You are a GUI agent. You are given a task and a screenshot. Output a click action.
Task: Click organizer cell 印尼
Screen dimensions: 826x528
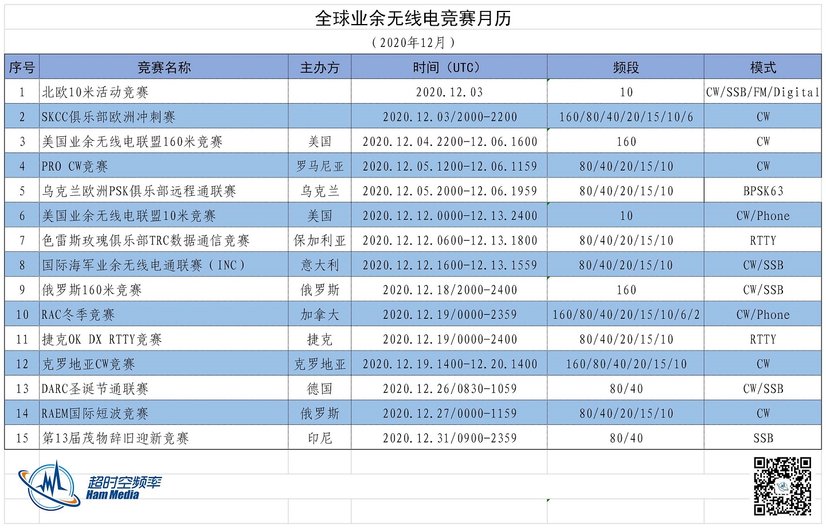pyautogui.click(x=320, y=438)
